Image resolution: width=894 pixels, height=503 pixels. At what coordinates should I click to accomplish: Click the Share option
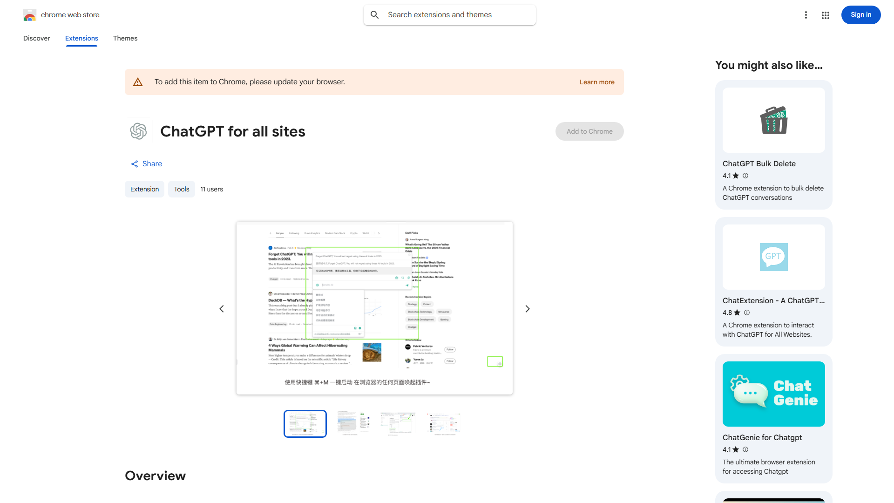pos(146,163)
